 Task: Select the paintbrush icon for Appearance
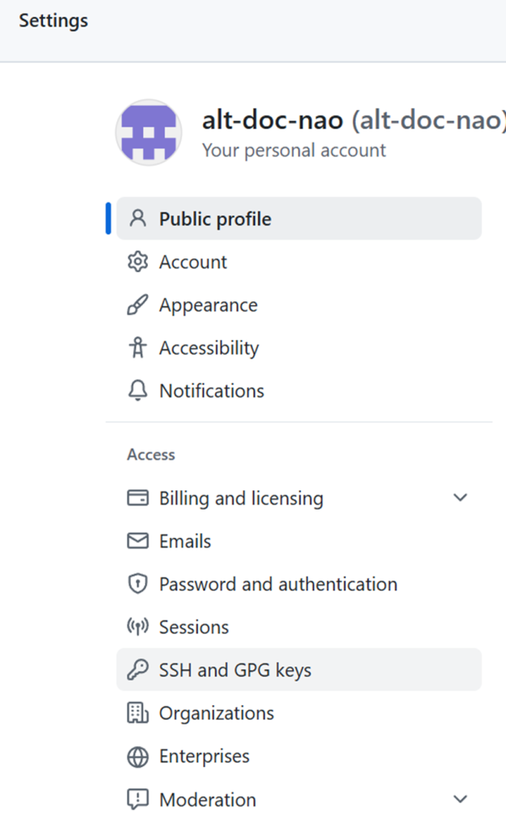pyautogui.click(x=137, y=304)
